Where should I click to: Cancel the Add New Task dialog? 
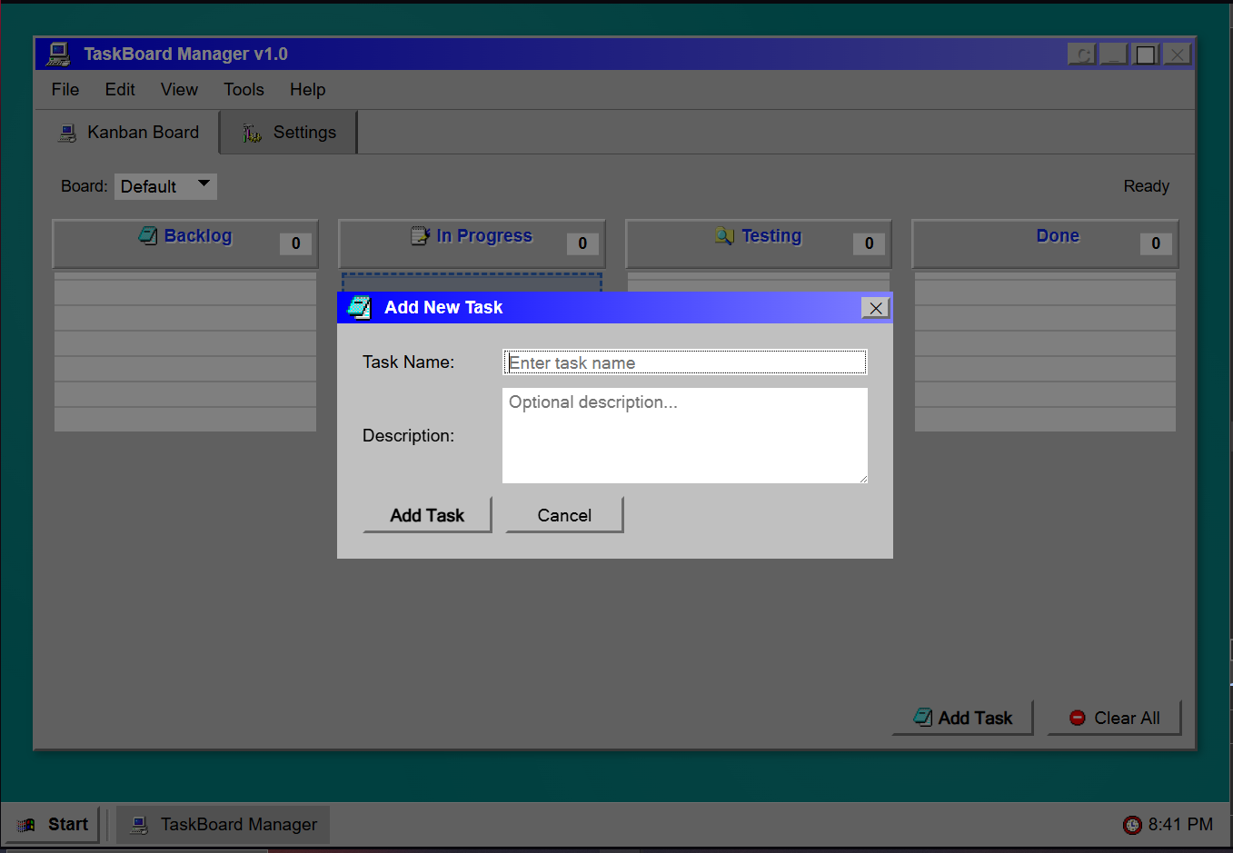click(x=563, y=514)
